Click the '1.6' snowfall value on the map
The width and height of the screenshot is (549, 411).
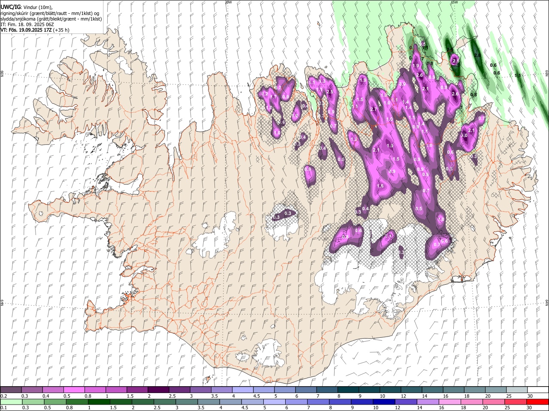(x=380, y=186)
